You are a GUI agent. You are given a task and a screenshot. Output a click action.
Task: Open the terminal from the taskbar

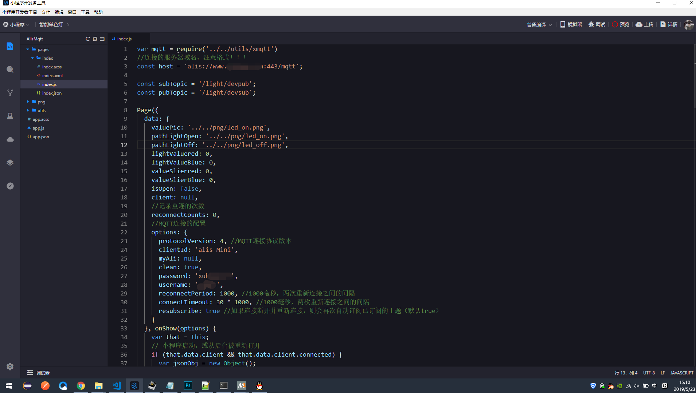pyautogui.click(x=224, y=386)
